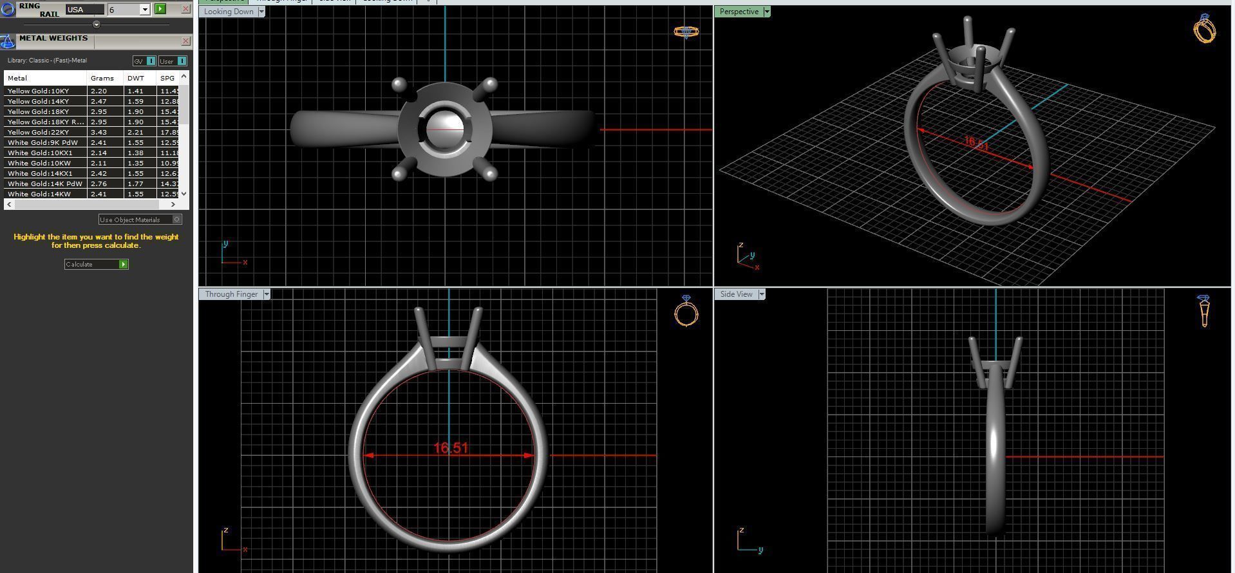Toggle the User library switch
The image size is (1235, 573).
pyautogui.click(x=173, y=61)
